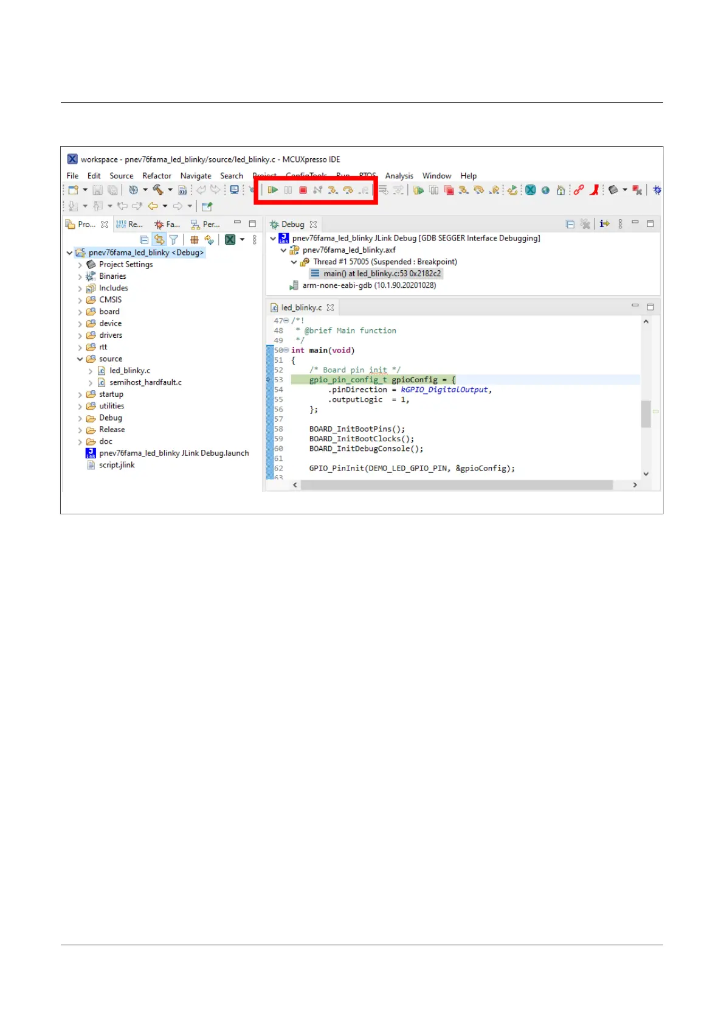
Task: Click the Step Into icon
Action: 333,190
